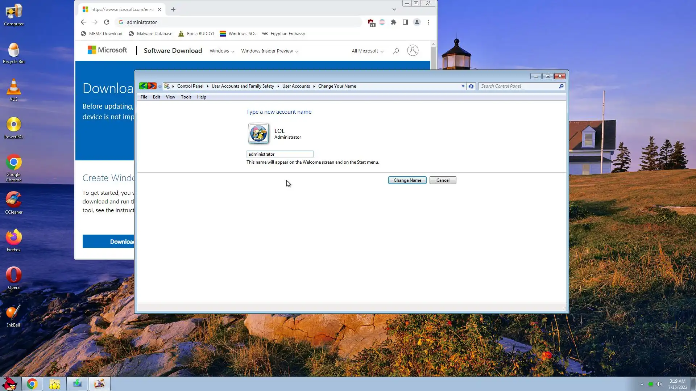The height and width of the screenshot is (391, 696).
Task: Expand All Microsoft dropdown
Action: pyautogui.click(x=367, y=51)
